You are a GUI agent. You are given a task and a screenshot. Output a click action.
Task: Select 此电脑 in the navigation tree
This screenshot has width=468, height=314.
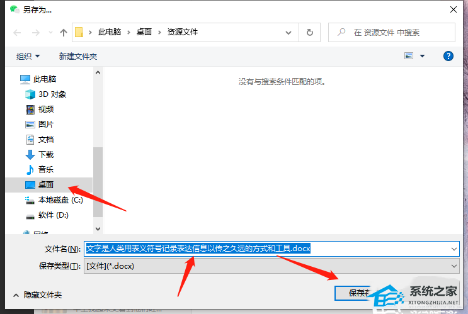45,79
